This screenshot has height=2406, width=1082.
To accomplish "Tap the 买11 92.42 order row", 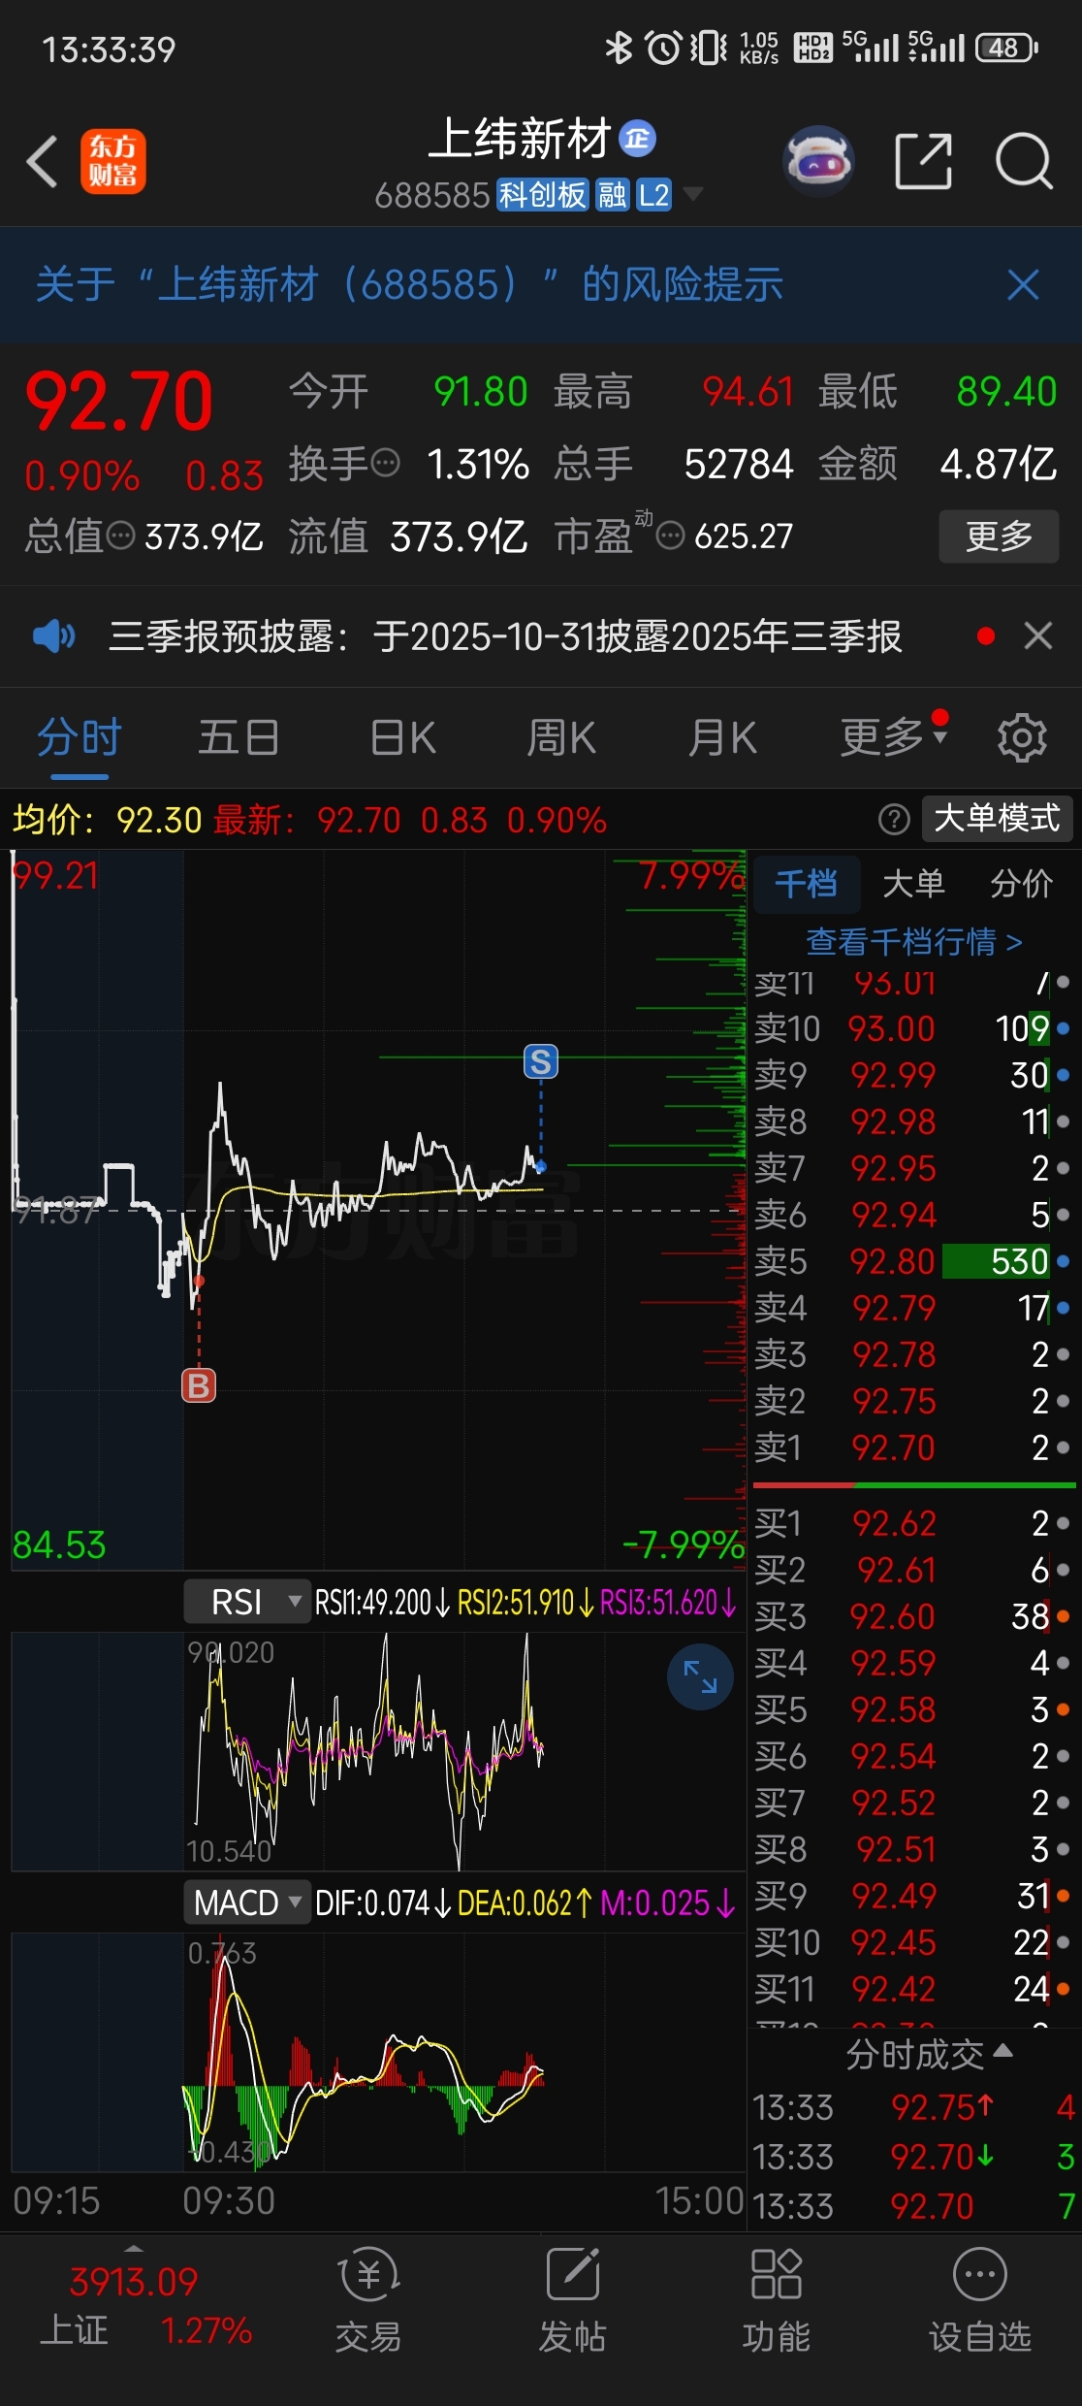I will (x=913, y=1989).
